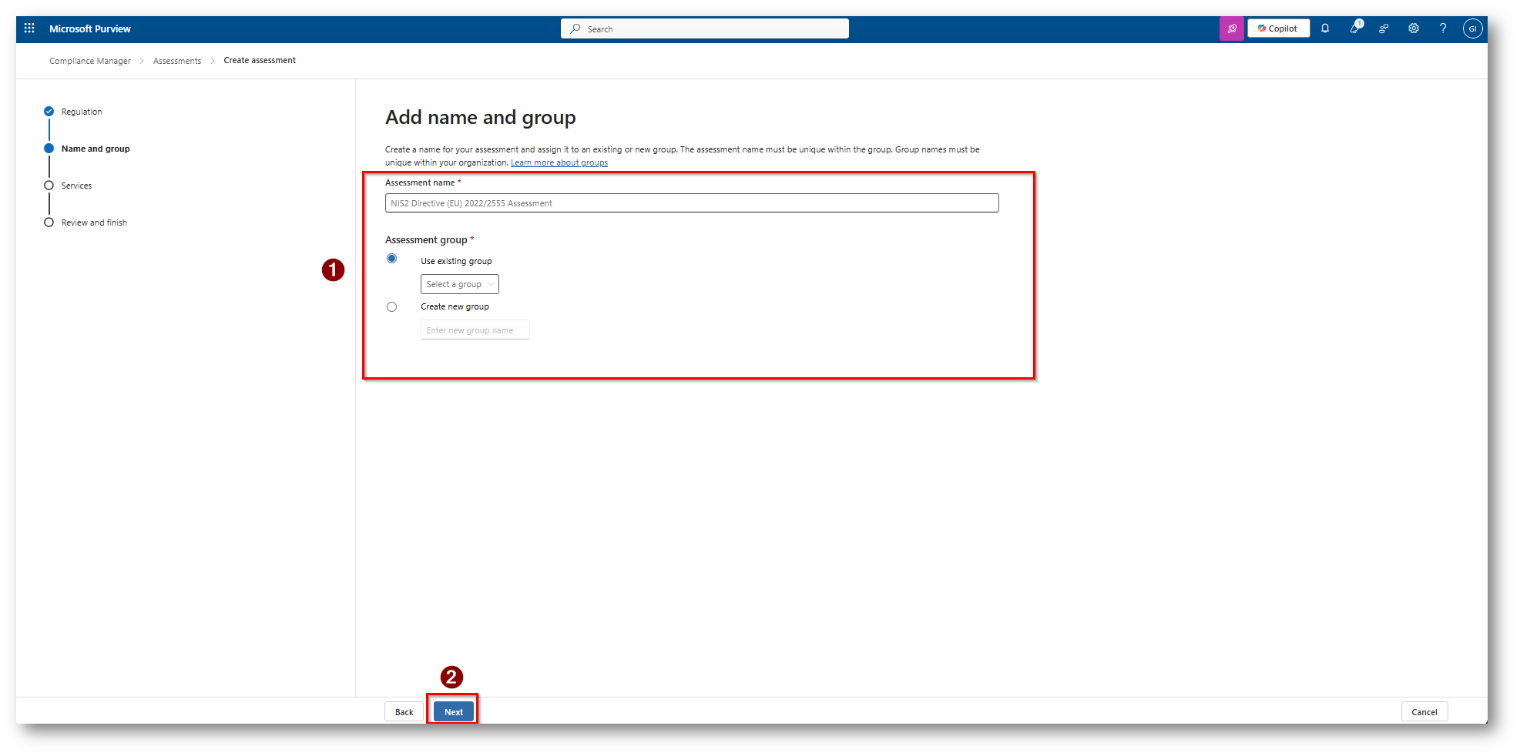
Task: Select the Use existing group radio button
Action: [392, 259]
